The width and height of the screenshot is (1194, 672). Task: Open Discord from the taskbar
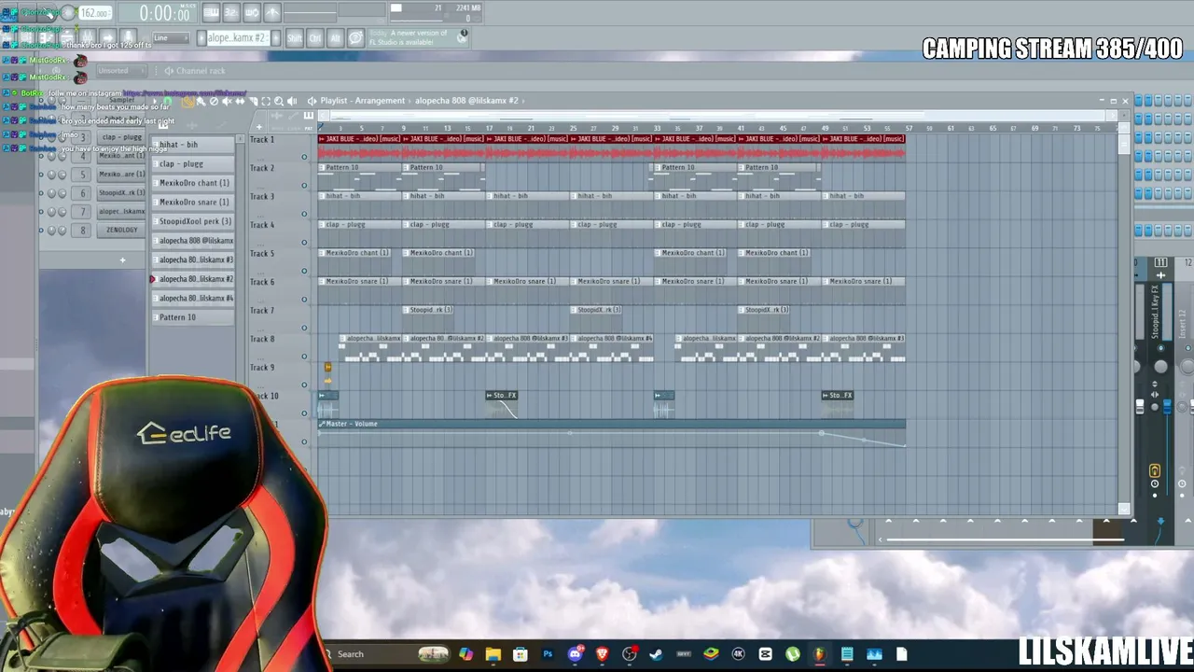point(575,654)
